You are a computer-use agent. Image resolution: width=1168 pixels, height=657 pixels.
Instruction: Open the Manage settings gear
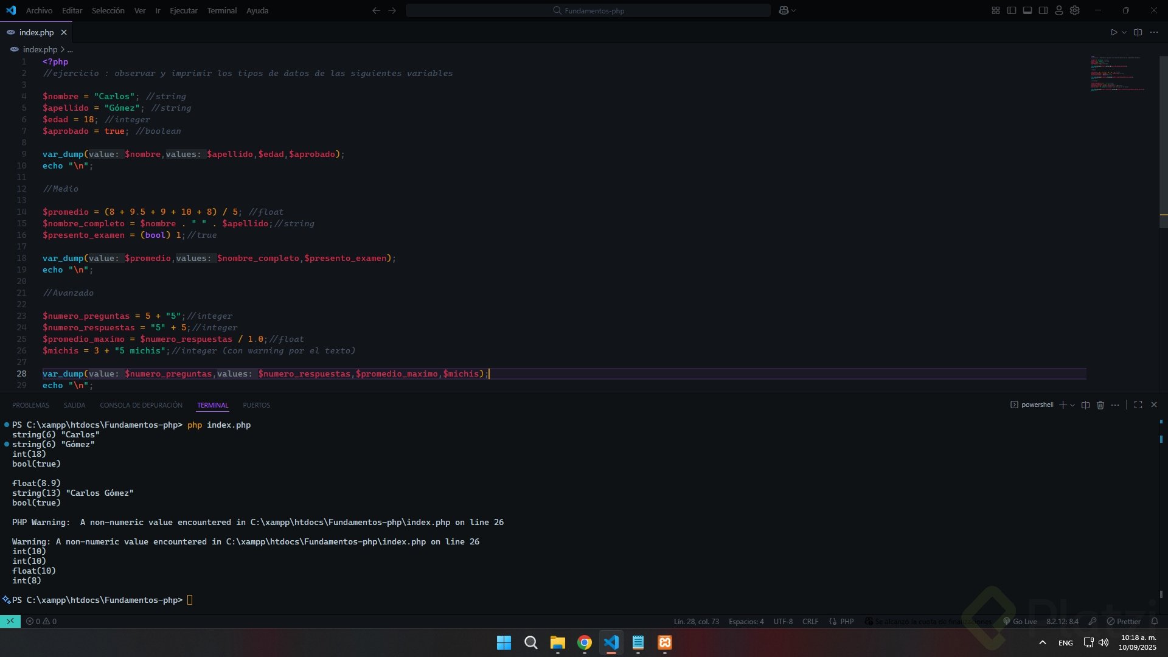[1075, 10]
